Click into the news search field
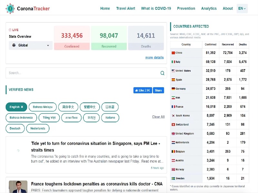Image resolution: width=258 pixels, height=193 pixels. [82, 73]
